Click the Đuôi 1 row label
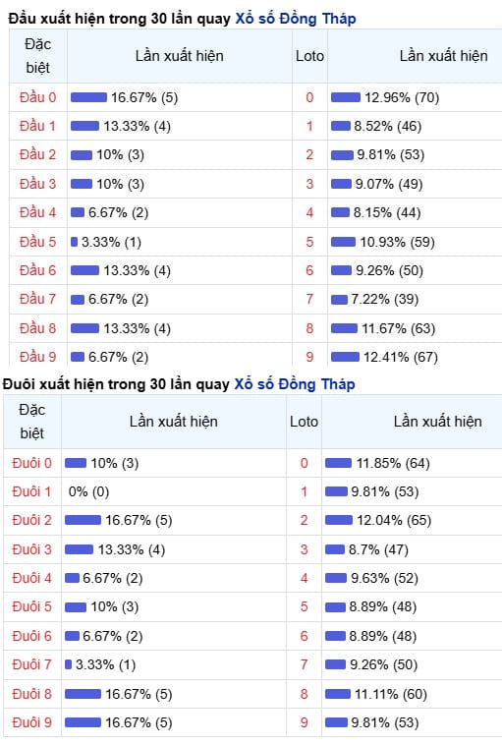 (x=31, y=491)
